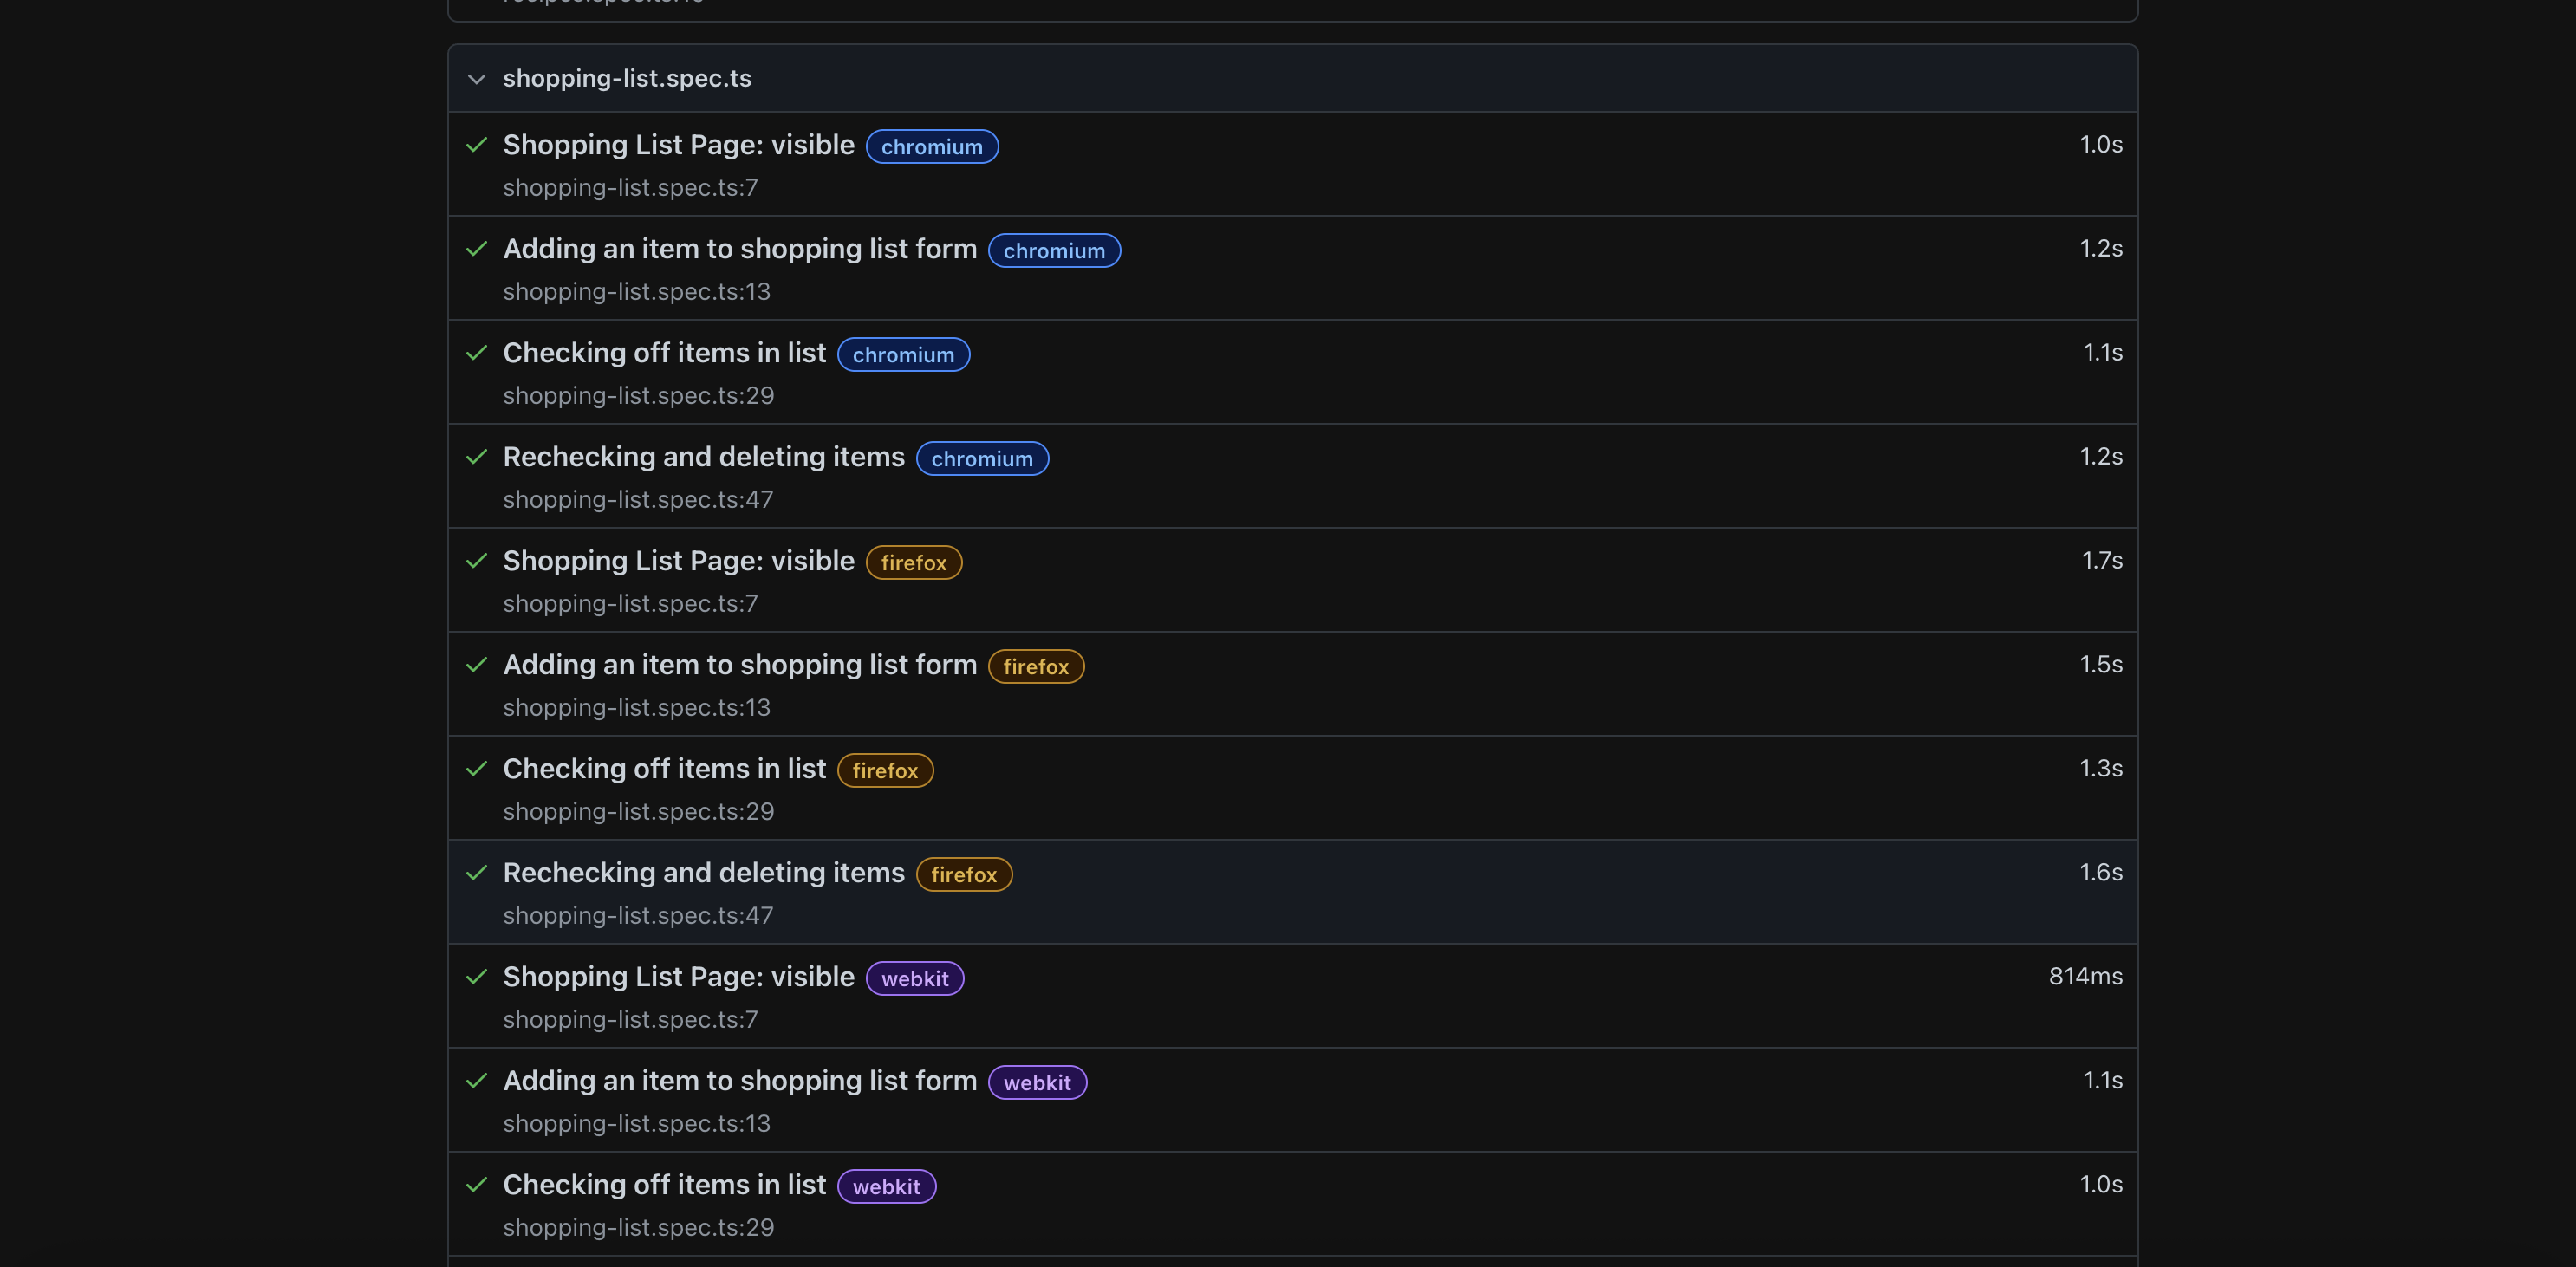Click checkmark beside firefox Adding an item test
The image size is (2576, 1267).
tap(477, 665)
